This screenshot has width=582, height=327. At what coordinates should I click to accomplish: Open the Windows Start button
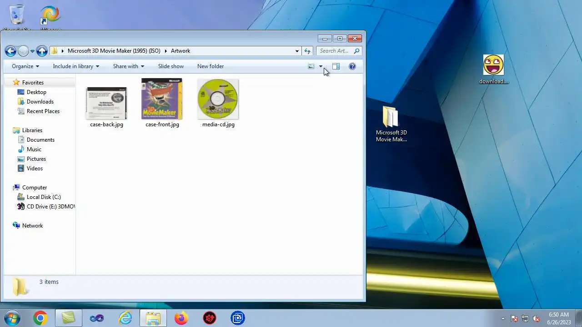pyautogui.click(x=11, y=318)
